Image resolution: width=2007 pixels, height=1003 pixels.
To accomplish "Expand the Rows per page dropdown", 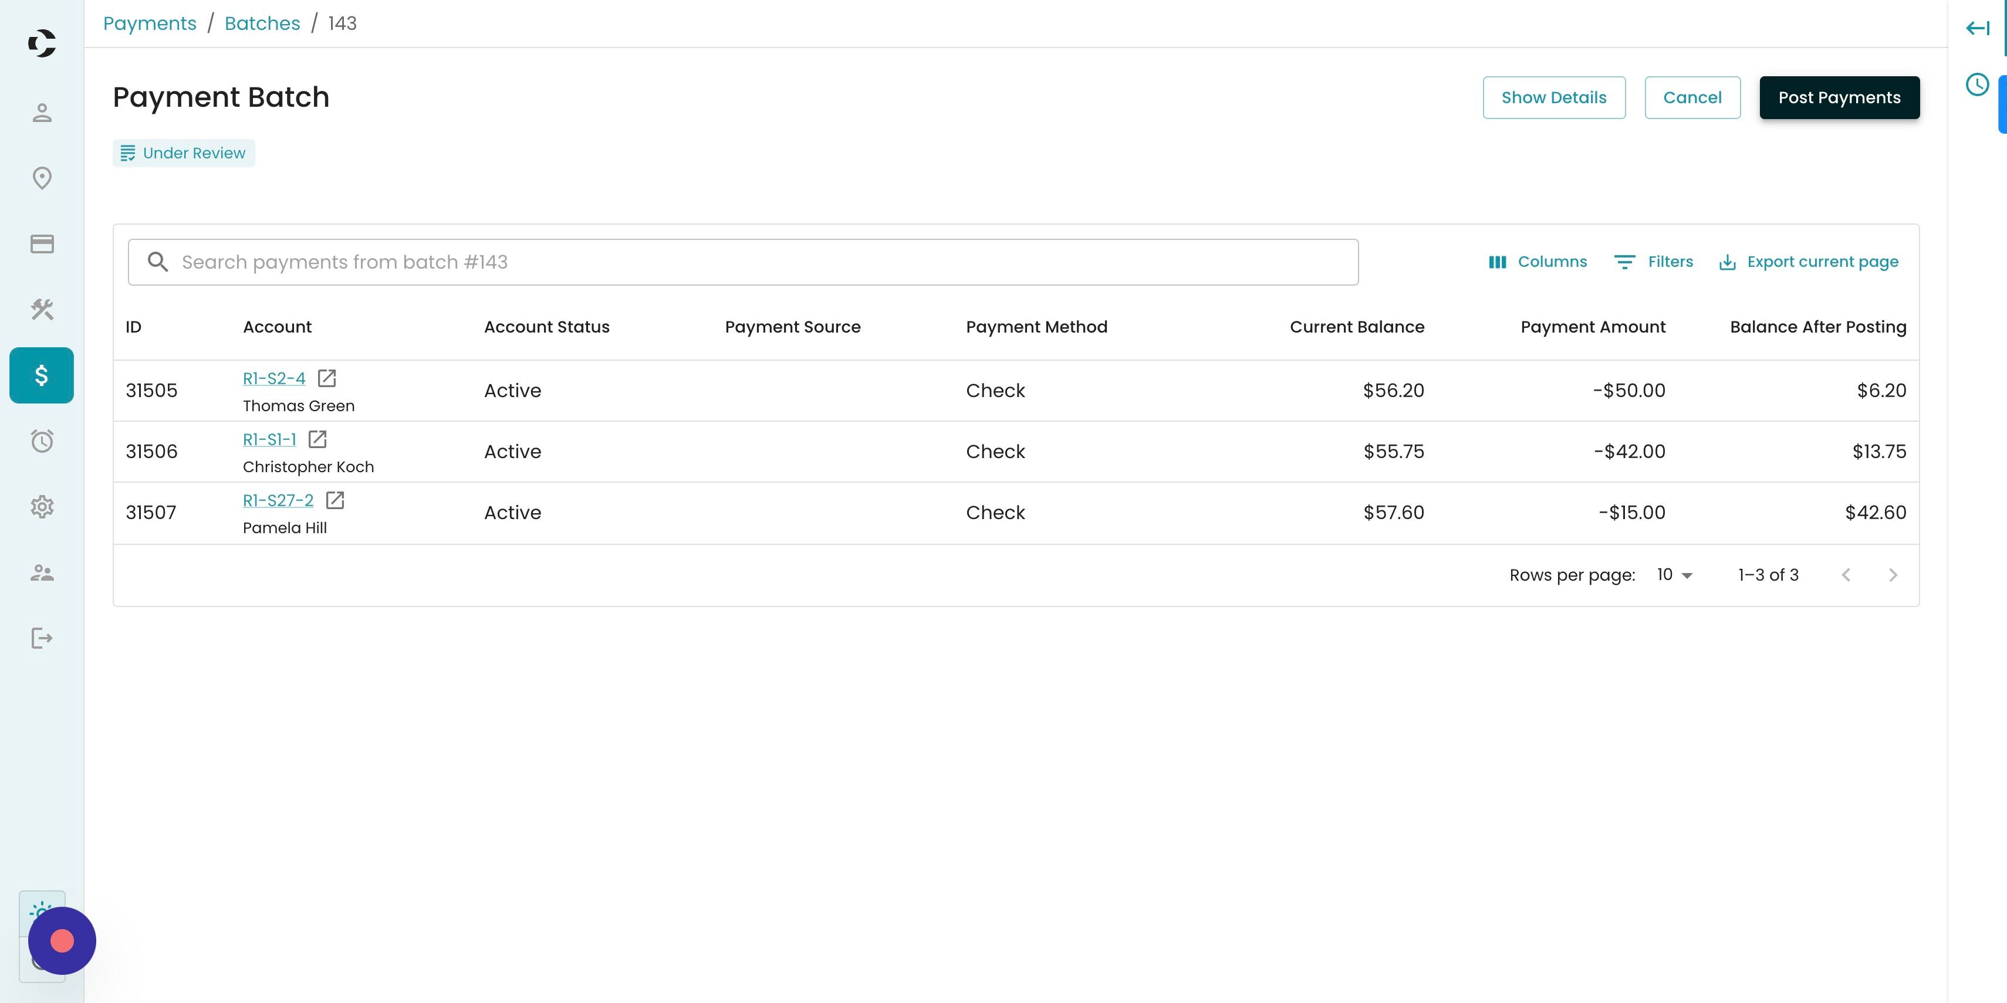I will click(1674, 575).
